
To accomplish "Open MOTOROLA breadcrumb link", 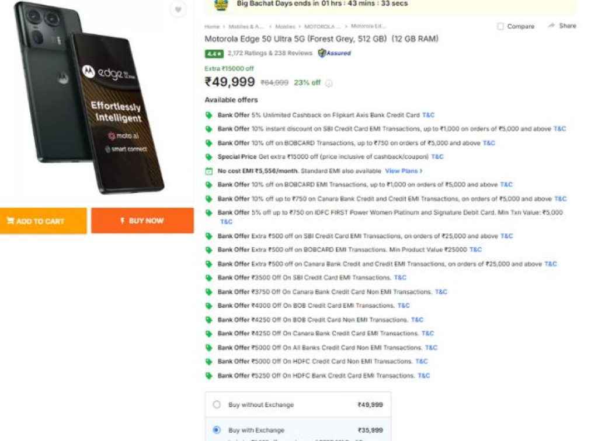I will [322, 27].
